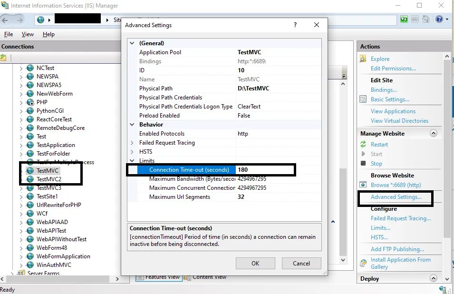454x294 pixels.
Task: Click the Browse website icon in Actions
Action: (363, 185)
